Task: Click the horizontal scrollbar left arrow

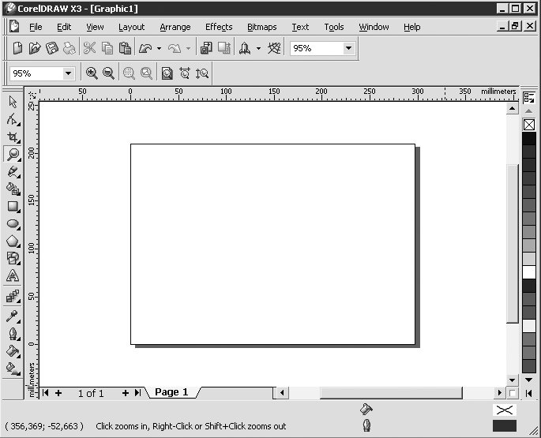Action: [282, 392]
